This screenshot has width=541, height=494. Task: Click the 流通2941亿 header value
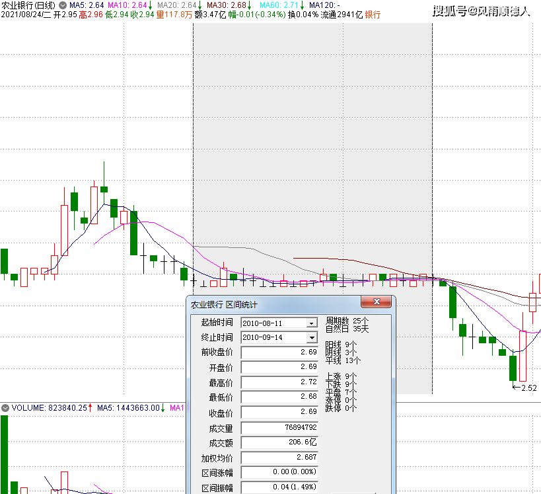[x=342, y=15]
